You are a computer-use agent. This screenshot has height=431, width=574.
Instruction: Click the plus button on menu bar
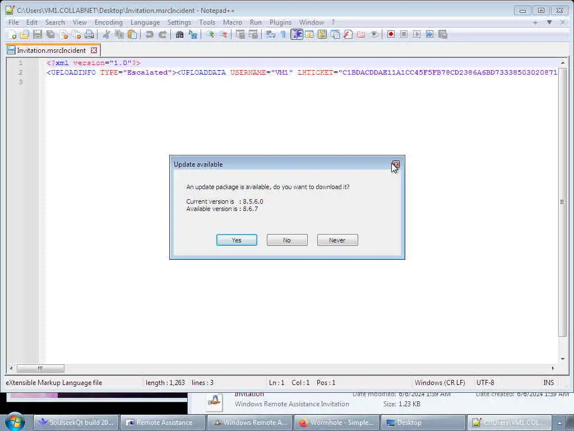[535, 22]
